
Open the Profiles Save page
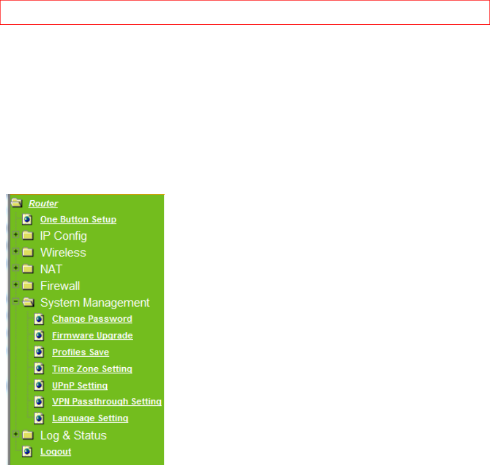[81, 352]
